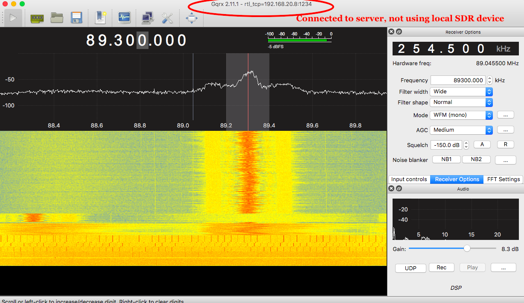Select the Receiver Options tab
524x303 pixels.
(x=457, y=179)
